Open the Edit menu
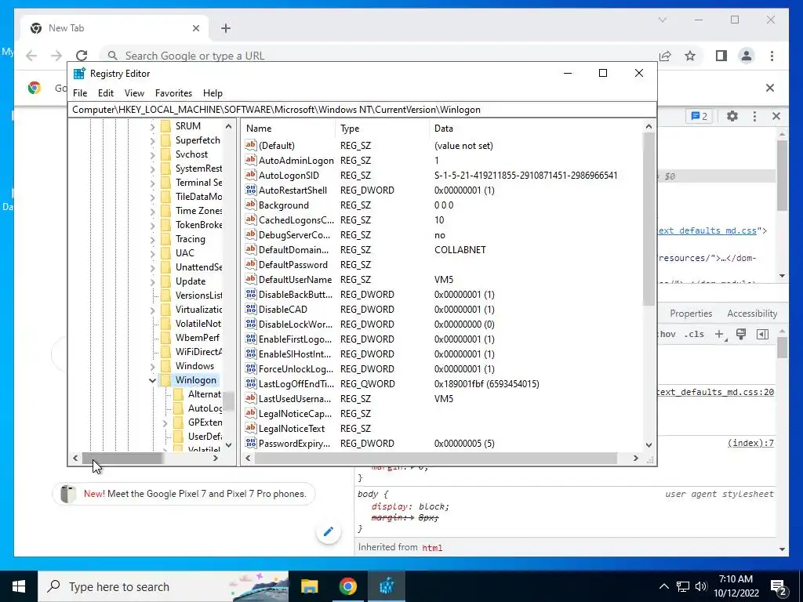803x602 pixels. pyautogui.click(x=106, y=93)
